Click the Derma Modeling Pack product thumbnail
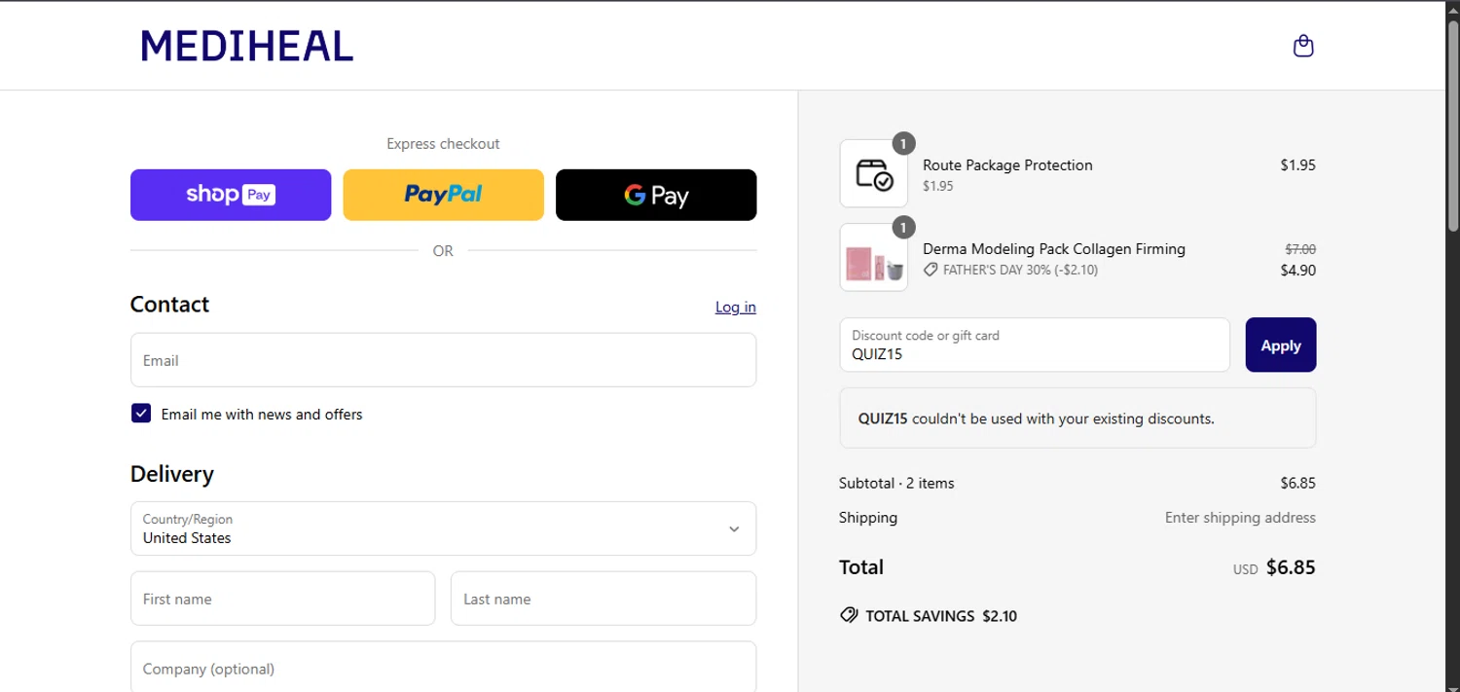This screenshot has height=692, width=1460. pos(874,258)
